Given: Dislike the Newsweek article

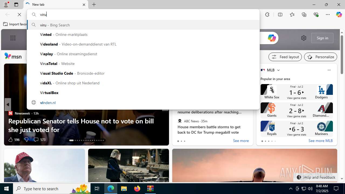Looking at the screenshot, I should tap(26, 140).
